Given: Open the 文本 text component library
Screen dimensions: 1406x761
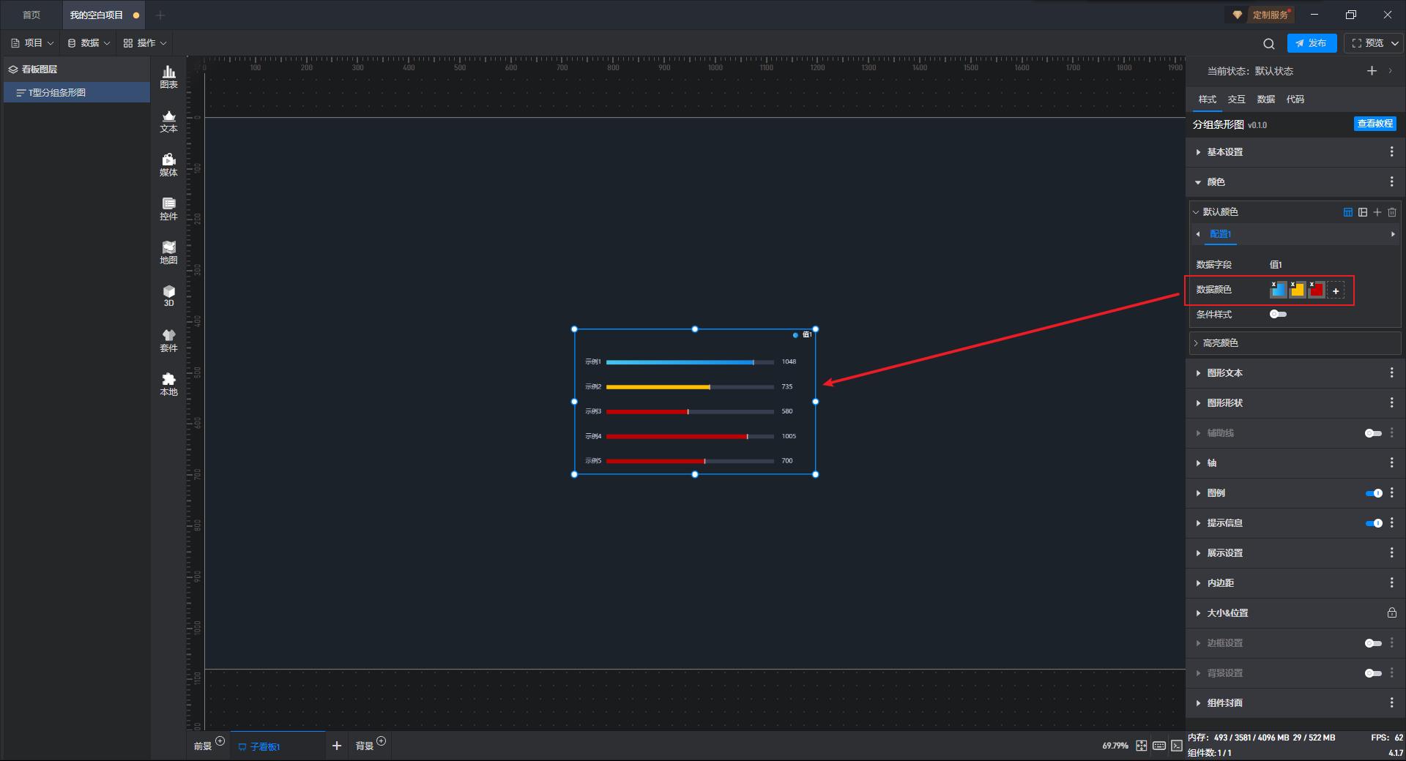Looking at the screenshot, I should tap(168, 121).
